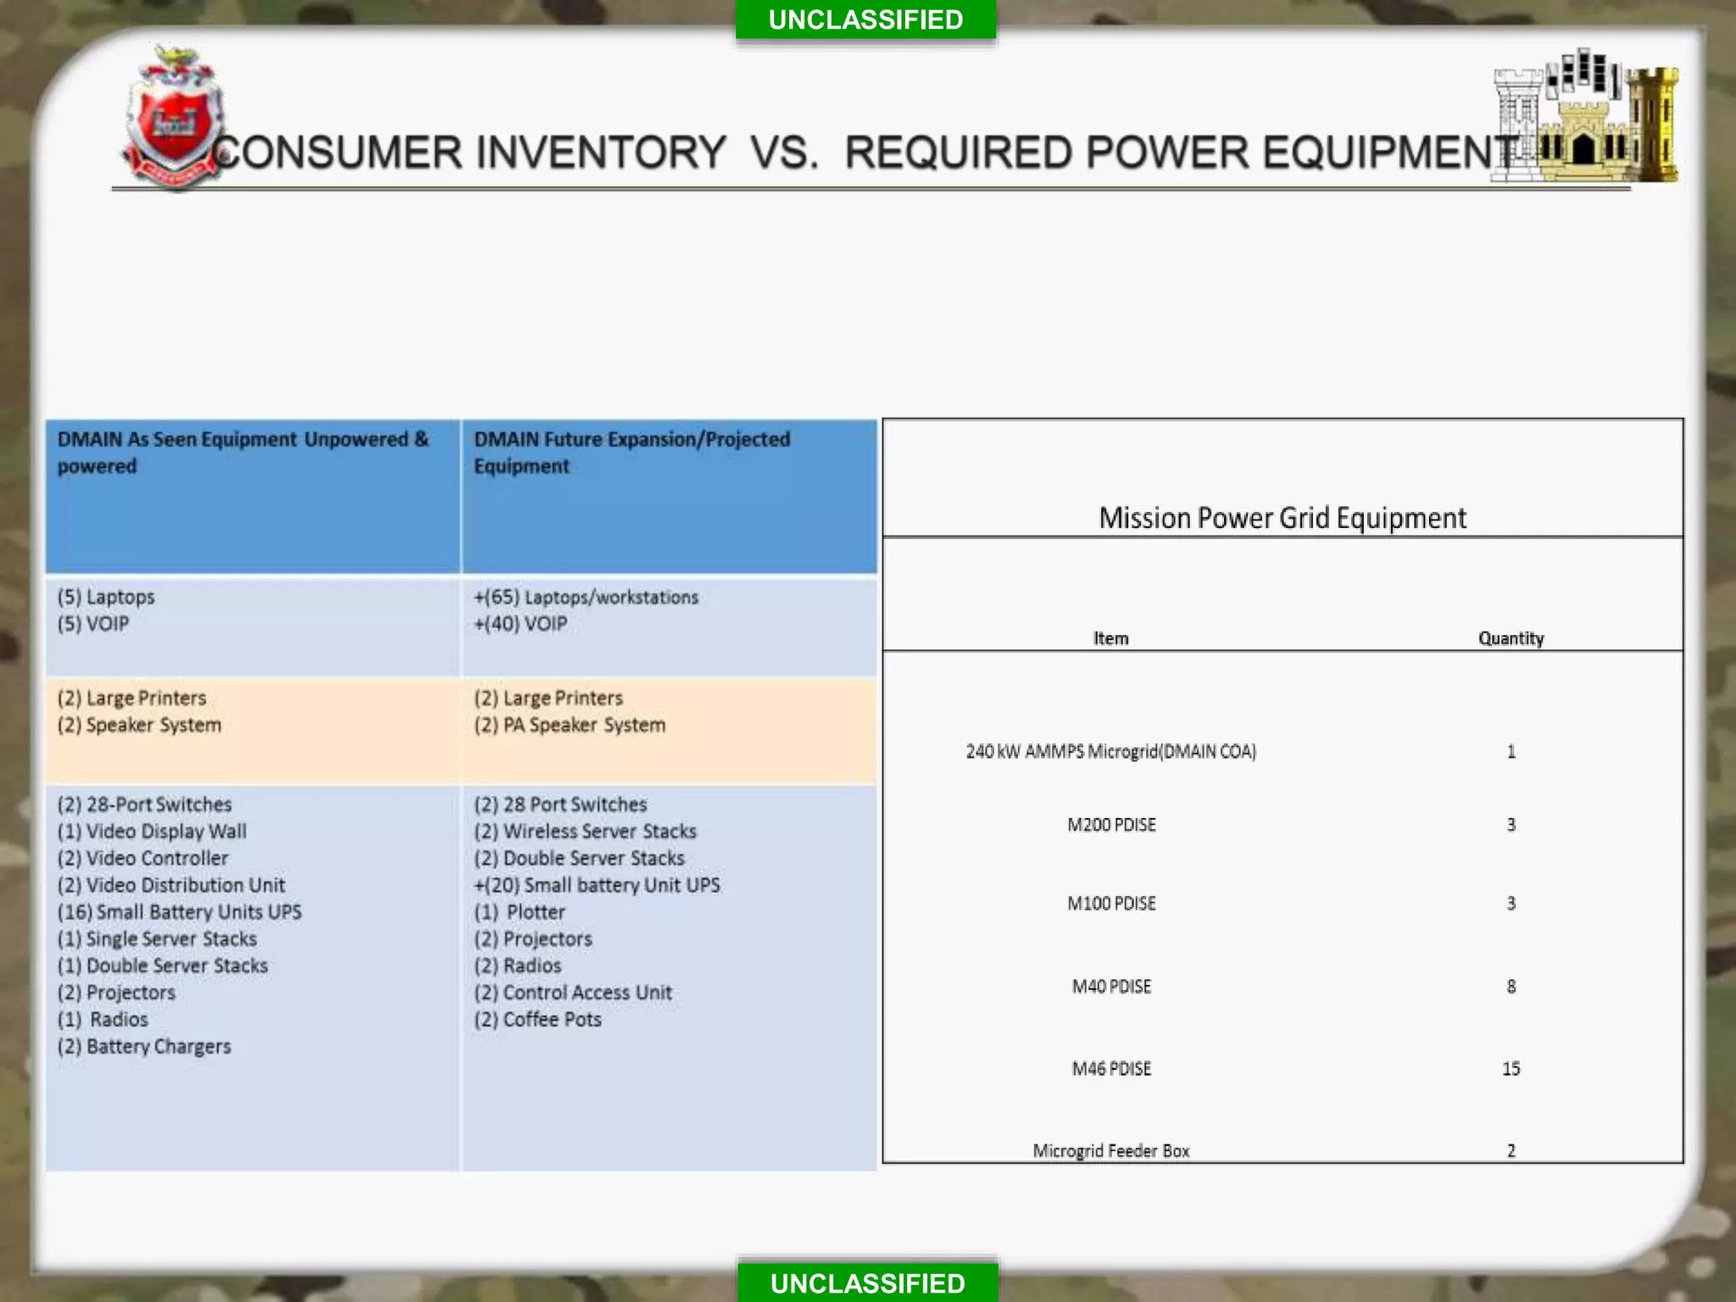Click the top UNCLASSIFIED banner
Image resolution: width=1736 pixels, height=1302 pixels.
click(x=865, y=19)
